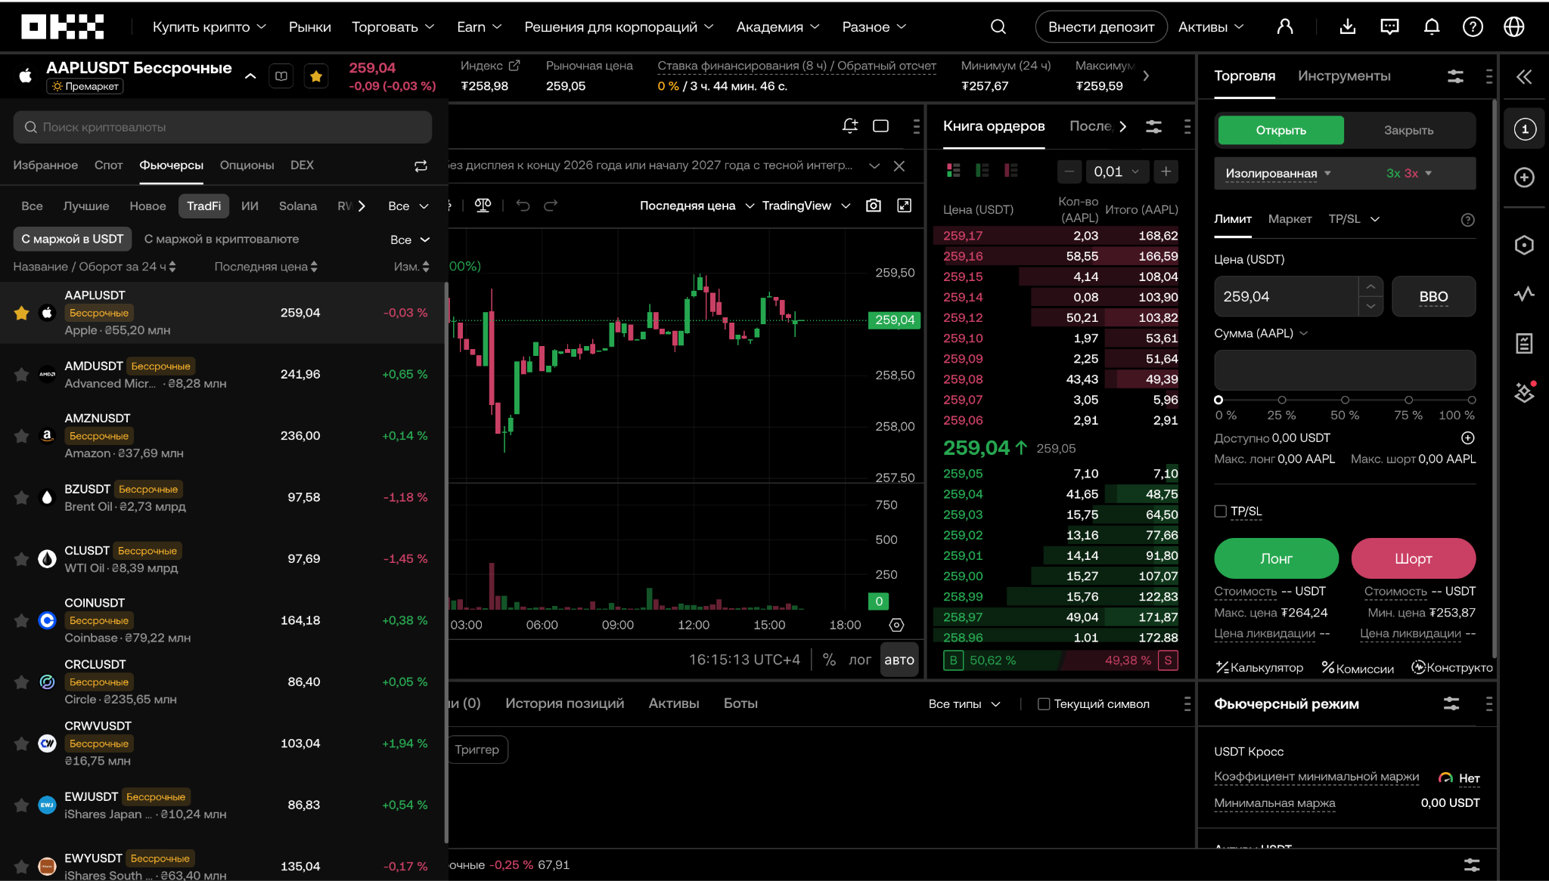The width and height of the screenshot is (1549, 881).
Task: Open the 0,01 order book precision dropdown
Action: [1116, 172]
